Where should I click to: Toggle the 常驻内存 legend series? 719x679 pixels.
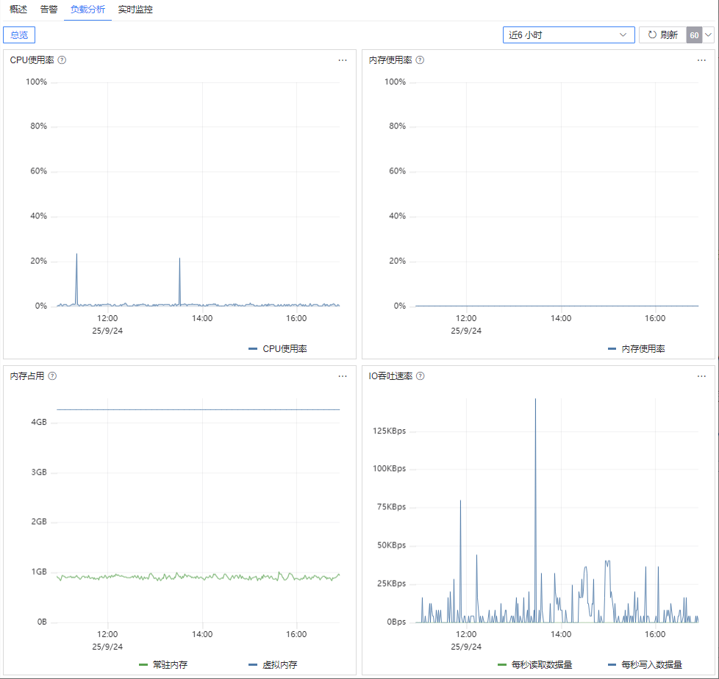coord(163,665)
